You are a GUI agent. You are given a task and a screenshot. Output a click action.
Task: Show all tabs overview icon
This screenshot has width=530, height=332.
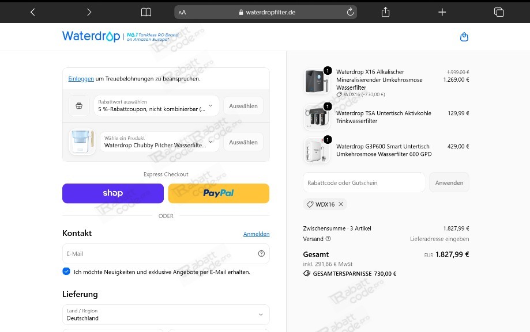(x=498, y=13)
